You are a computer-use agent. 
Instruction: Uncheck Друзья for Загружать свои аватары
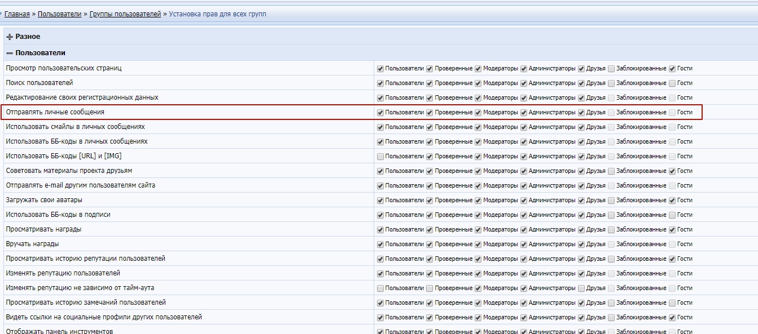pyautogui.click(x=581, y=201)
